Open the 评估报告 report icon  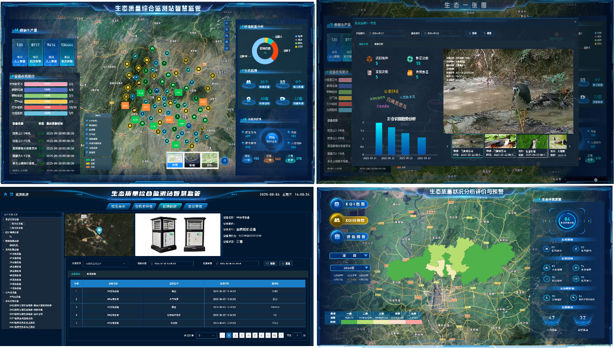337,237
